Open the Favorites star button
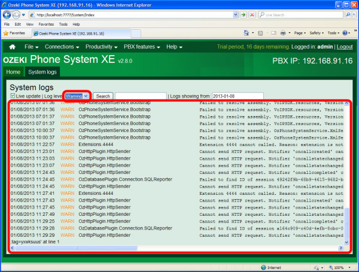Viewport: 359px width, 272px height. (14, 33)
